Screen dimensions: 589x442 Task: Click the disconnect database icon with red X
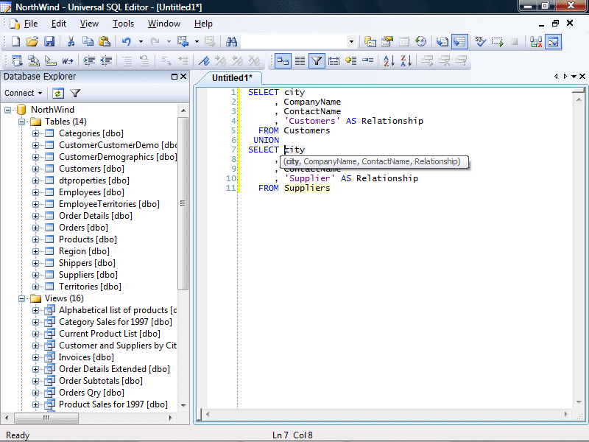(536, 42)
